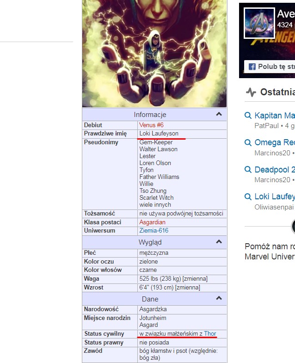Image resolution: width=295 pixels, height=363 pixels.
Task: Click the magnifier icon beside Omega Red
Action: coord(248,142)
